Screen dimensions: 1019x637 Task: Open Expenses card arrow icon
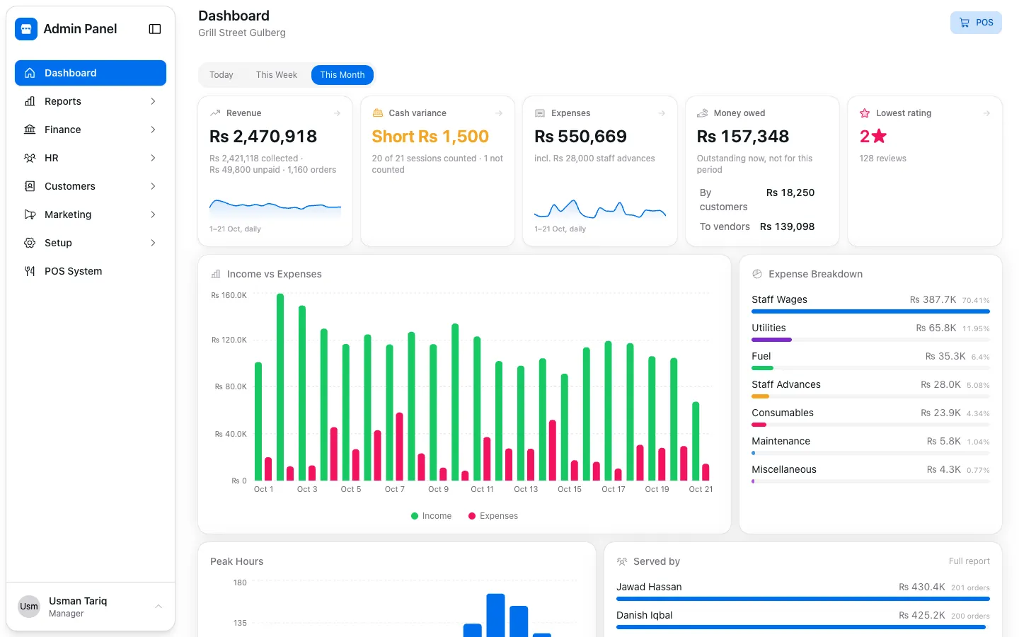pos(662,113)
